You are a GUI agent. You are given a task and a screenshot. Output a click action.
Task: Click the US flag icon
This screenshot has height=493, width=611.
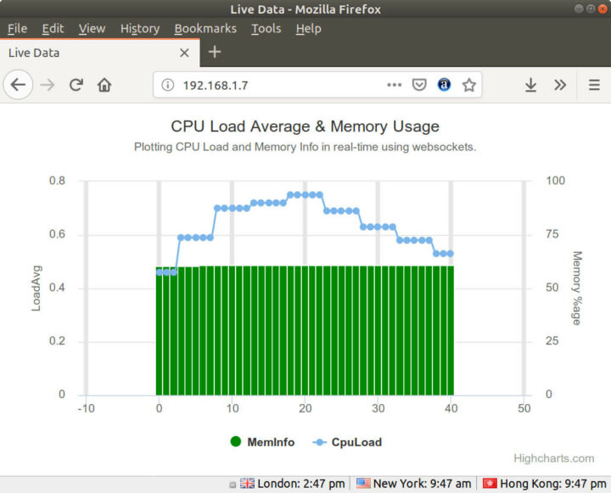(x=363, y=484)
